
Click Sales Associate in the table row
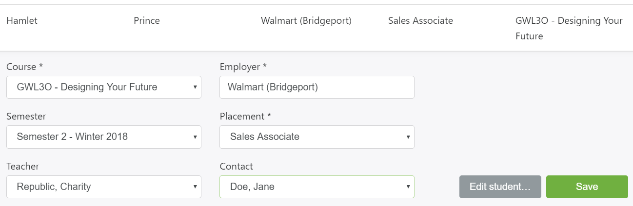pos(420,21)
